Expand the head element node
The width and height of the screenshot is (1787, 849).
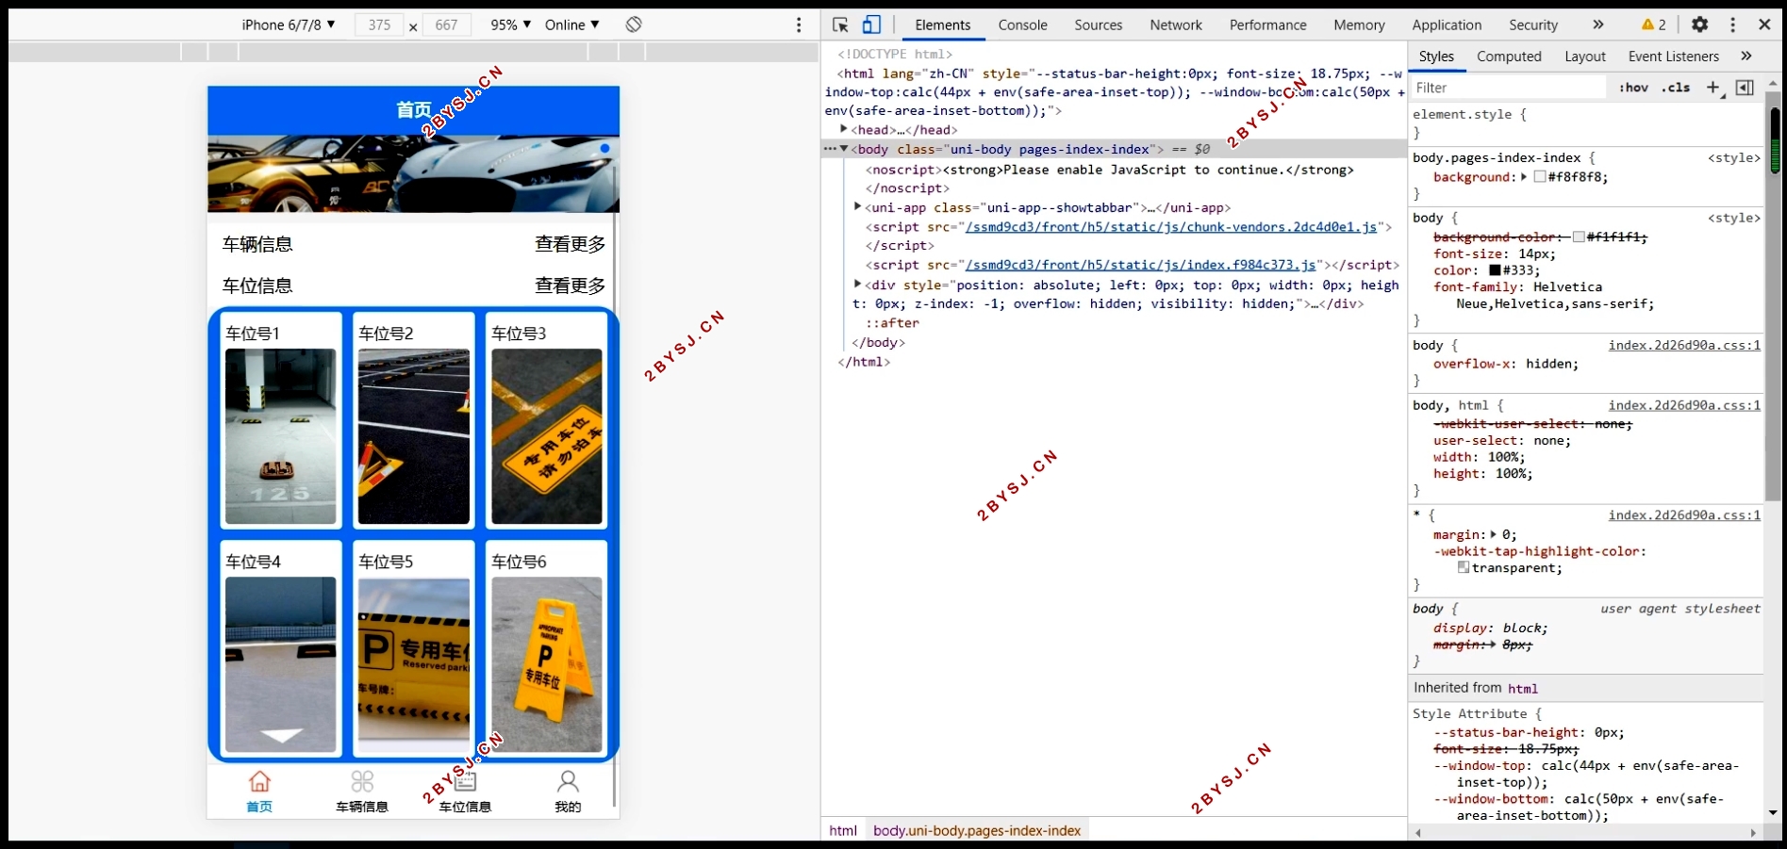pos(844,129)
